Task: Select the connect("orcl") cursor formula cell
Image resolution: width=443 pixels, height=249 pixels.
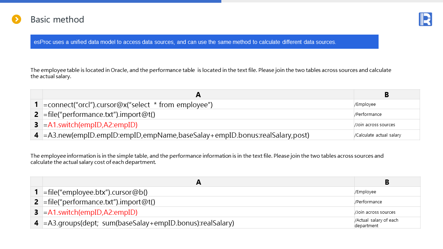Action: pyautogui.click(x=128, y=104)
